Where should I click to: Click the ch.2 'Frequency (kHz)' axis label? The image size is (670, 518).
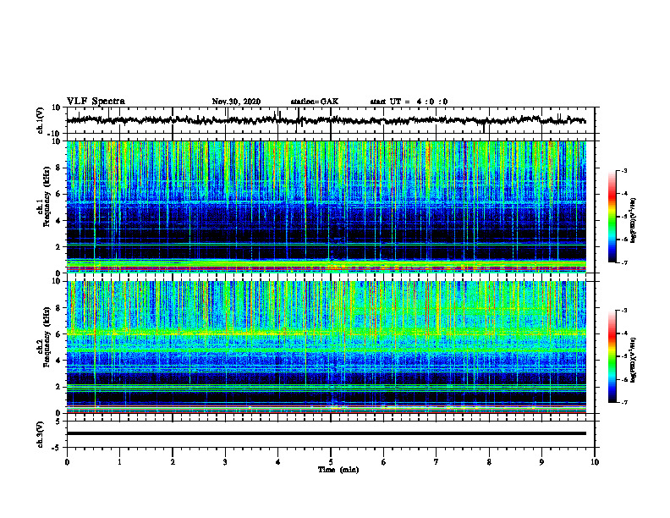(x=47, y=337)
